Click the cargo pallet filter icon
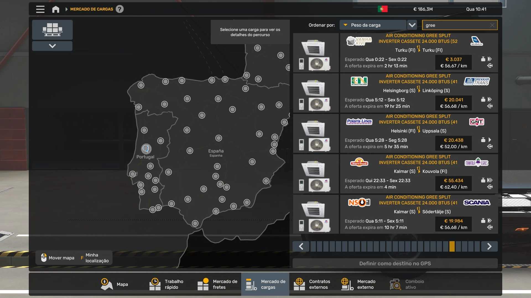Screen dimensions: 531x298 (x=52, y=30)
